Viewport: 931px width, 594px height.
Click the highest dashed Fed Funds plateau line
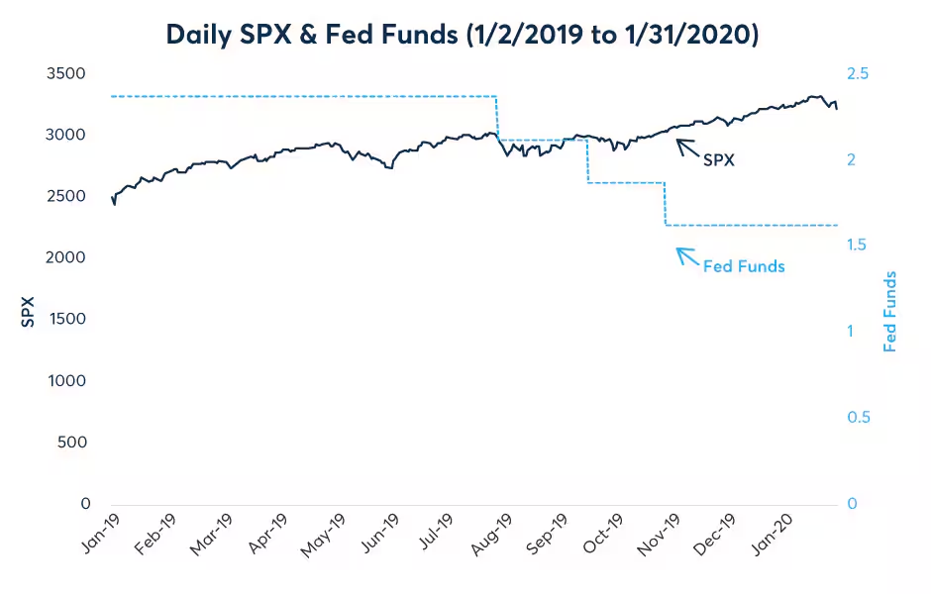pyautogui.click(x=297, y=96)
